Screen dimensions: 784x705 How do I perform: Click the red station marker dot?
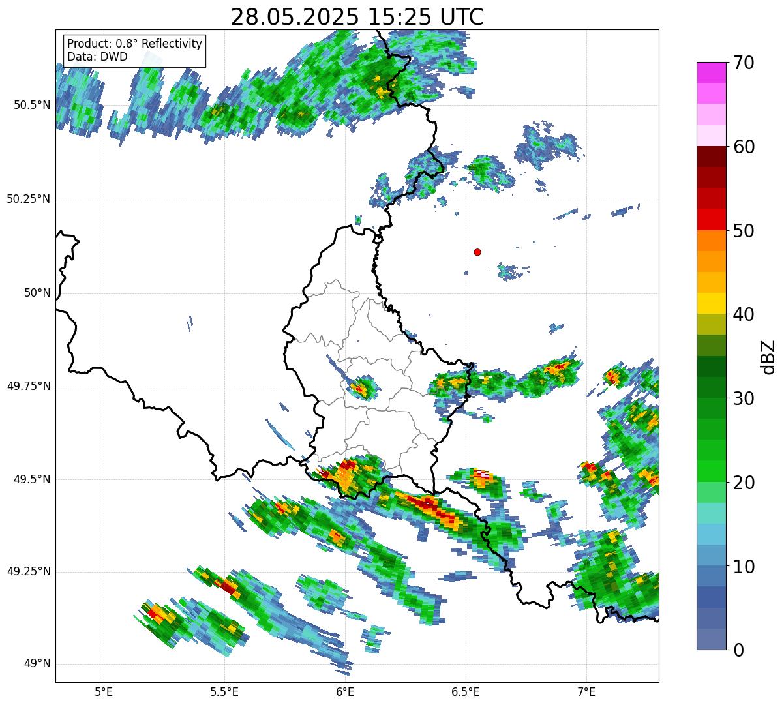click(477, 252)
